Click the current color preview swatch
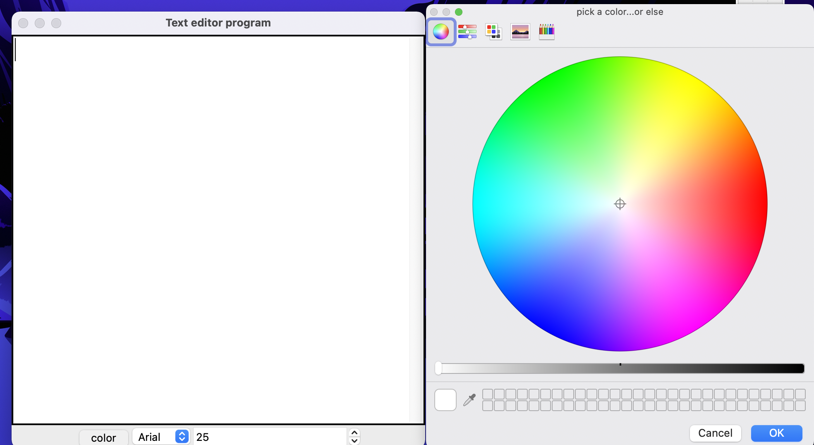The width and height of the screenshot is (814, 445). [445, 400]
